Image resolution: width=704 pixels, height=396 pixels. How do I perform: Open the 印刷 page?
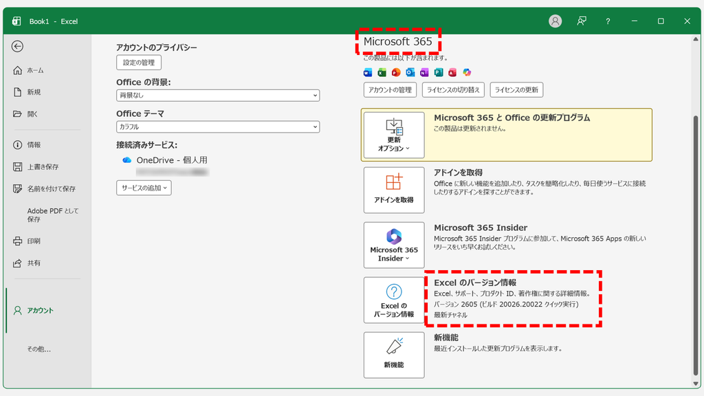click(27, 241)
